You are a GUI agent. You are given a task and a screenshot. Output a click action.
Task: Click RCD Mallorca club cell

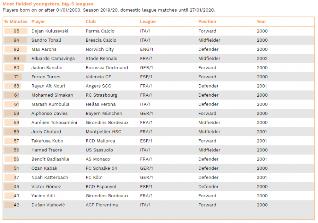point(100,141)
